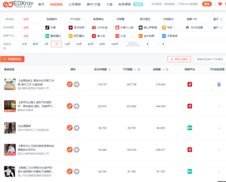Open analysis icon for the 36,044 row

click(x=70, y=150)
